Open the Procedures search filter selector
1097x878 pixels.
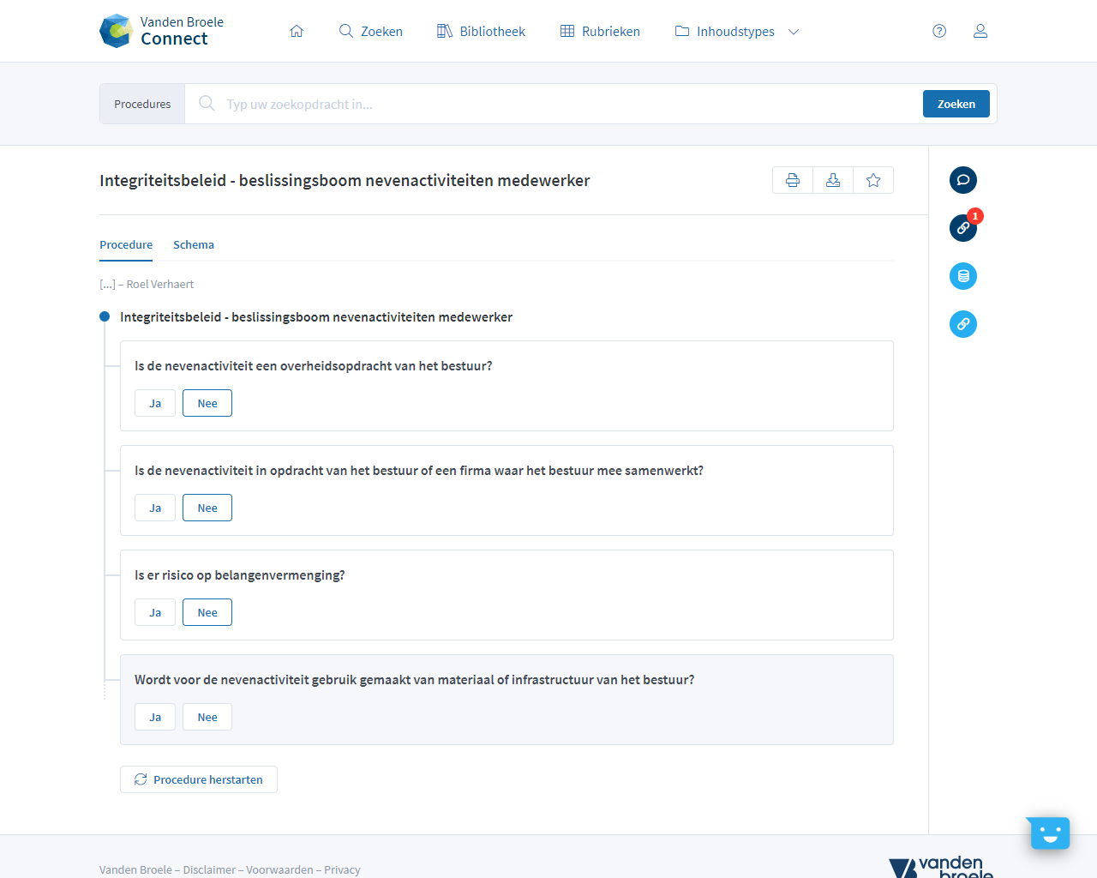click(141, 103)
